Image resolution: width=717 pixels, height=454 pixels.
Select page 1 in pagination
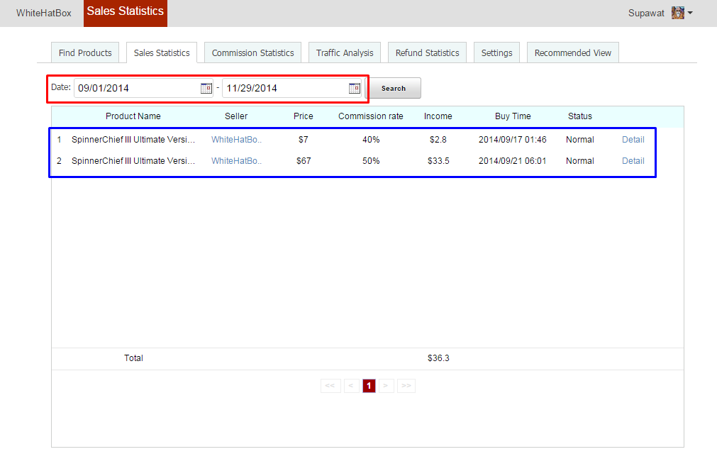pos(369,386)
